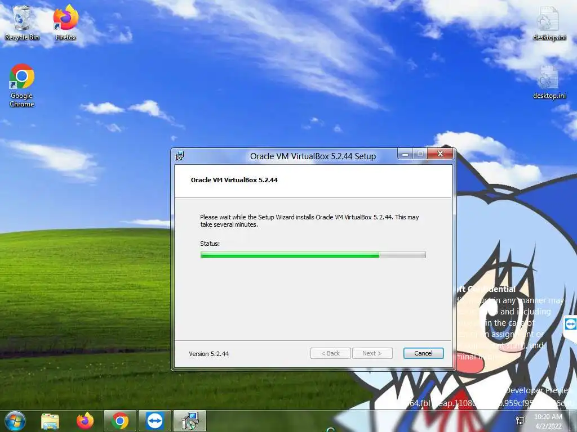Switch to Chrome in the taskbar
The width and height of the screenshot is (577, 432).
coord(120,421)
